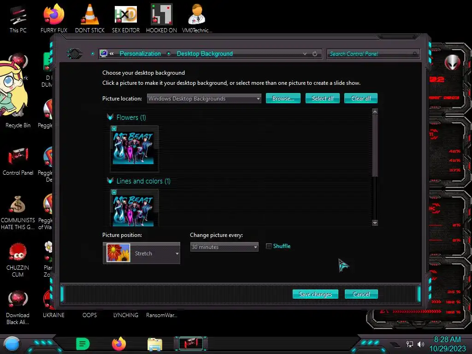Open the Control Panel desktop icon
472x354 pixels.
click(18, 161)
